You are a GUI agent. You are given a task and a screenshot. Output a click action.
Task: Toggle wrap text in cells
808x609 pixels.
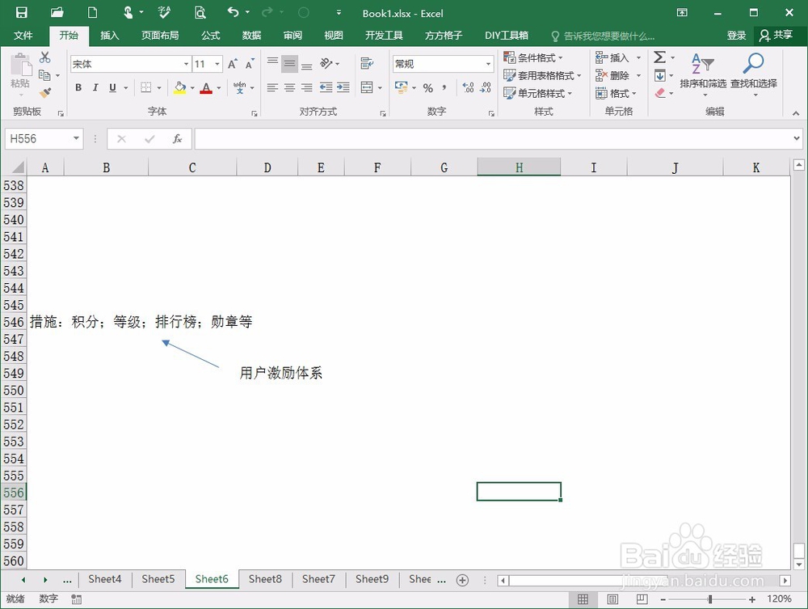pyautogui.click(x=367, y=63)
